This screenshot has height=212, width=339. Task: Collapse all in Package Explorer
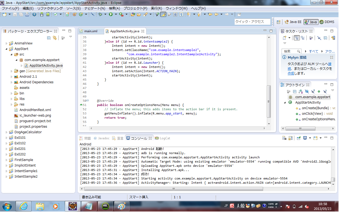coord(49,38)
